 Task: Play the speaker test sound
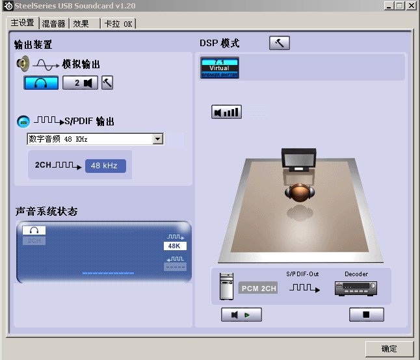(241, 315)
